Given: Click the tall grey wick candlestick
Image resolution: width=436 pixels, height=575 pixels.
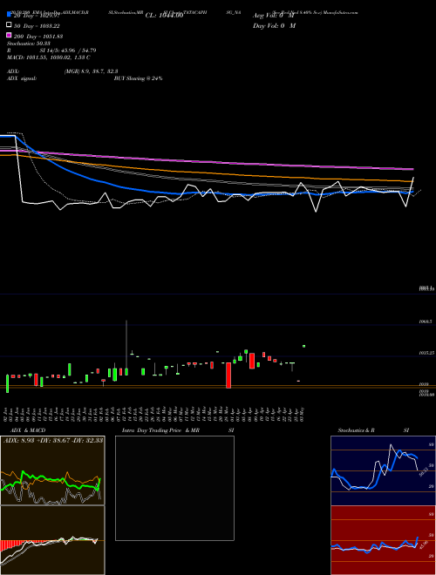Looking at the screenshot, I should [x=126, y=348].
